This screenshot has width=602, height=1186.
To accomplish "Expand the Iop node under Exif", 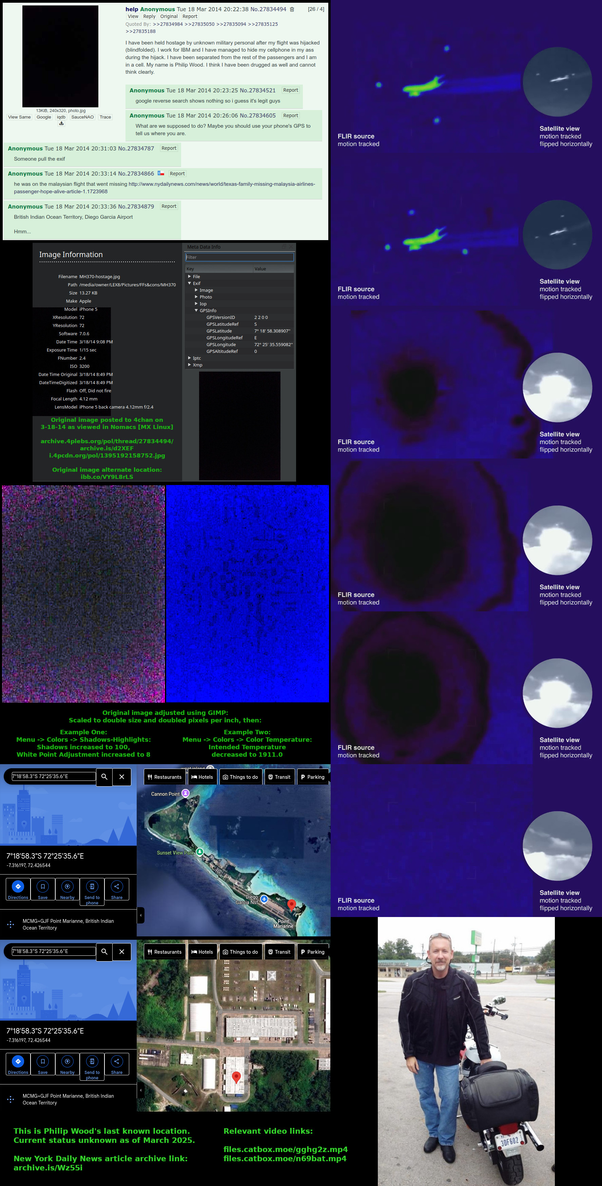I will tap(196, 303).
